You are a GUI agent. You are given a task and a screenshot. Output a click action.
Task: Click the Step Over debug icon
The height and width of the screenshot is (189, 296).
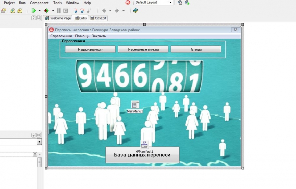pyautogui.click(x=82, y=11)
